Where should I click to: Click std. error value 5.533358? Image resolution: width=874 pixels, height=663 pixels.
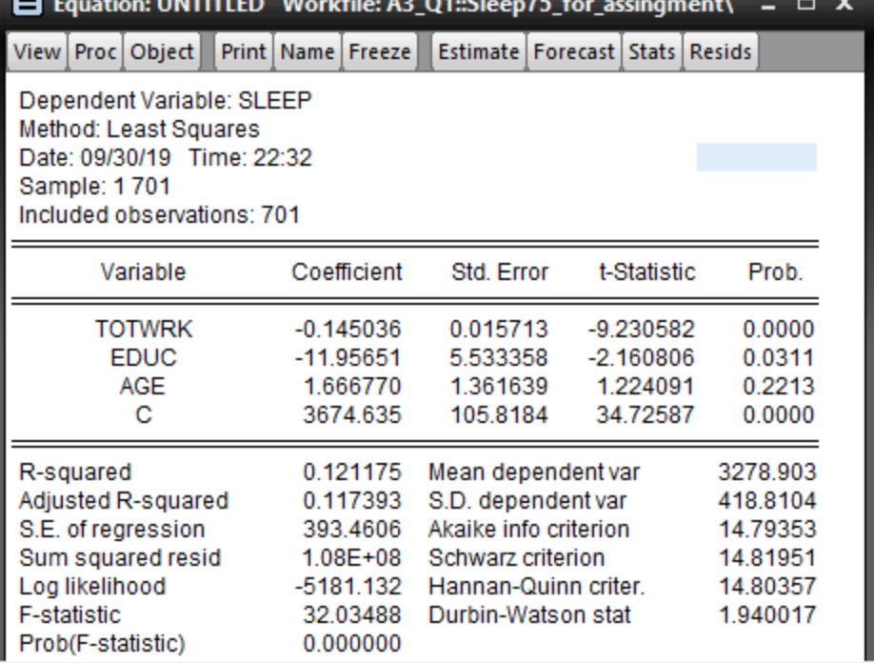click(499, 357)
